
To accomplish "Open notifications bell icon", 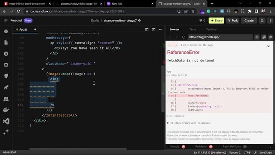I will point(262,21).
